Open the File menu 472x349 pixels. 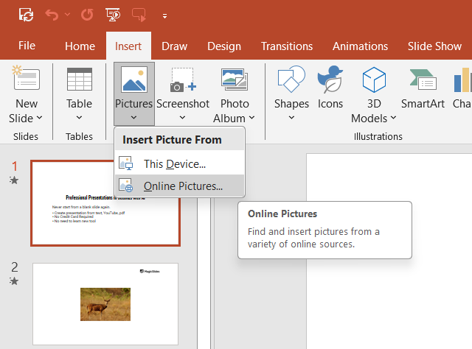click(27, 46)
